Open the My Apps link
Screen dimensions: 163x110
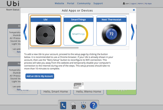tap(148, 4)
